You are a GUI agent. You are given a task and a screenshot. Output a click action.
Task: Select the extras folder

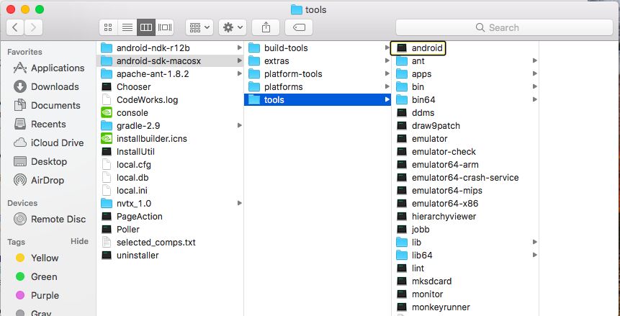point(269,61)
